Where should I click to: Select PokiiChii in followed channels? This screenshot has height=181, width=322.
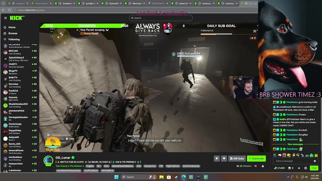tap(19, 92)
